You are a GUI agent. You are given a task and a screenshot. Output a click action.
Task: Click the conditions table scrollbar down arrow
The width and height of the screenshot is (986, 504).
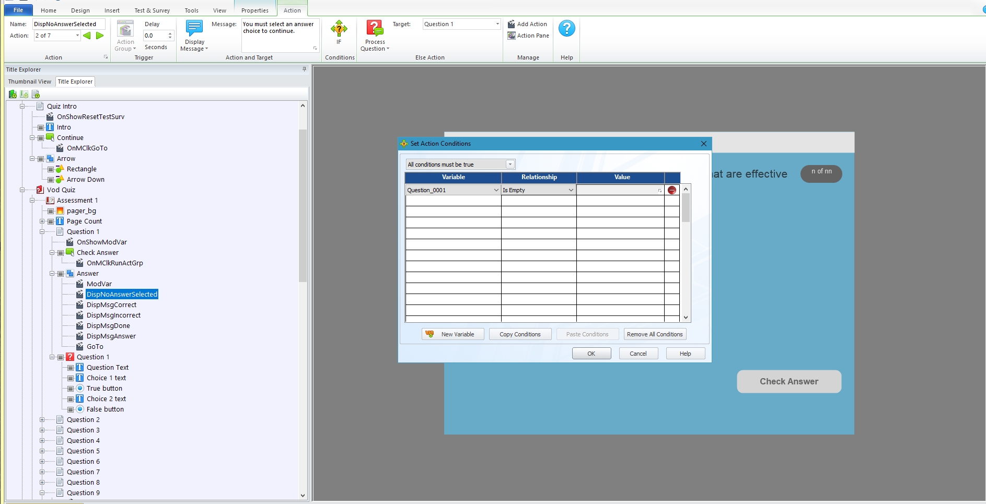(x=686, y=318)
